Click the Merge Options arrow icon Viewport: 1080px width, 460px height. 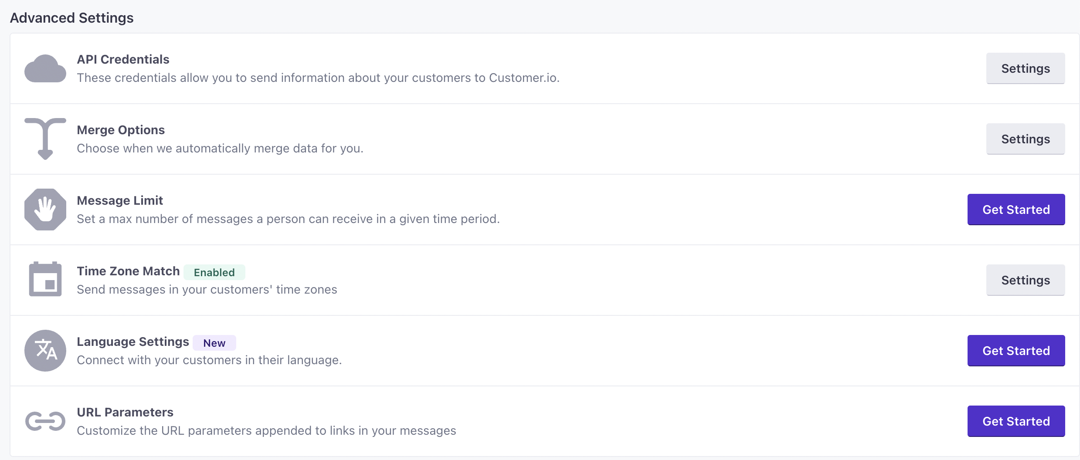point(45,139)
